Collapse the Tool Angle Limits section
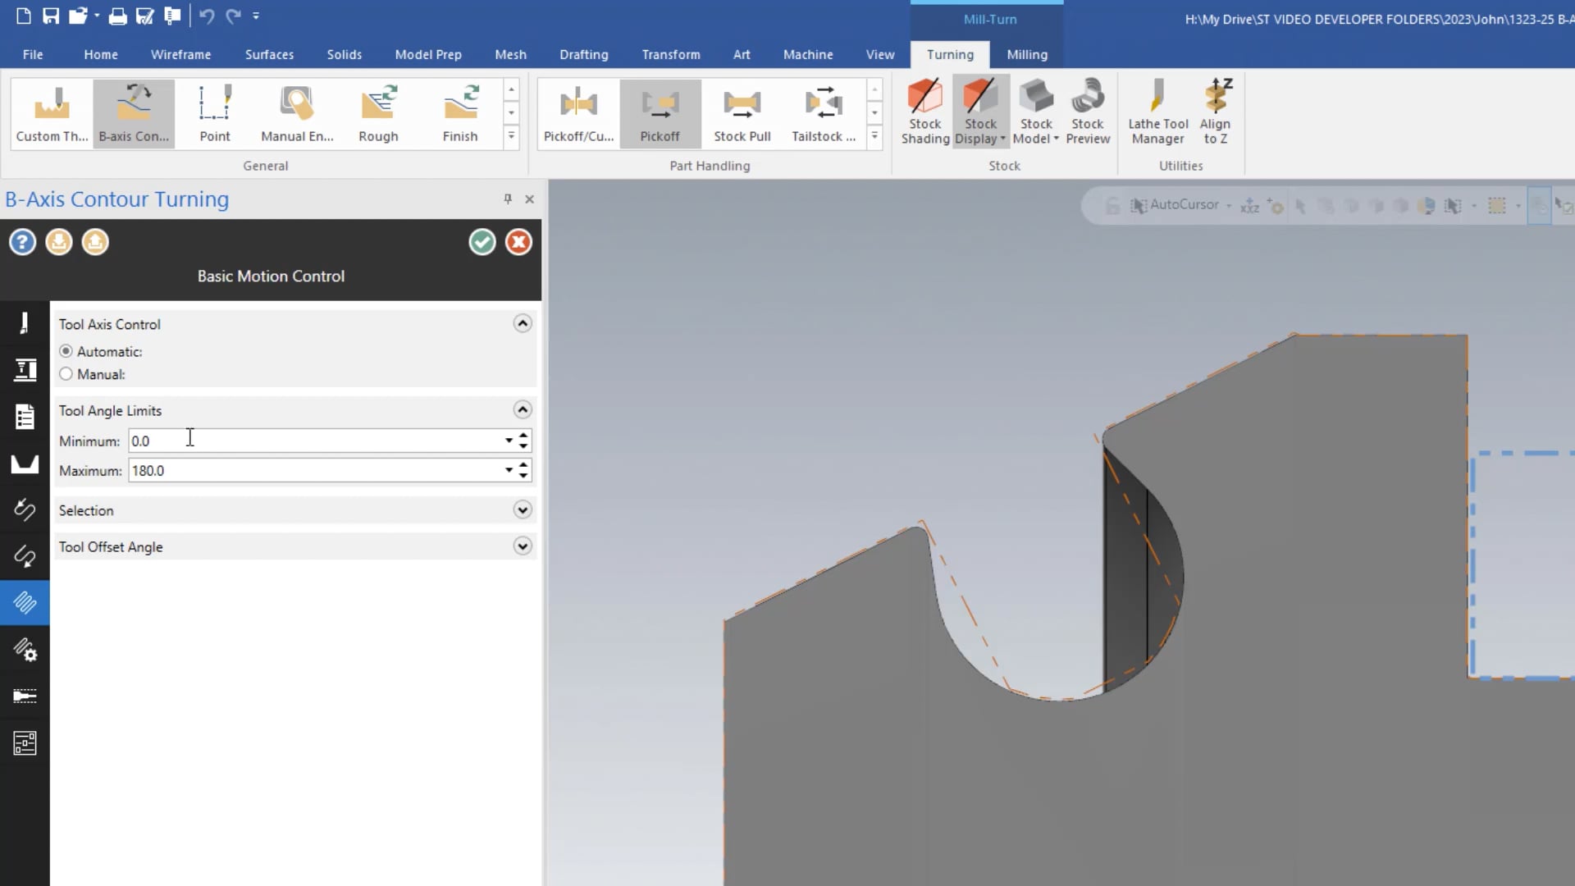 (x=523, y=410)
